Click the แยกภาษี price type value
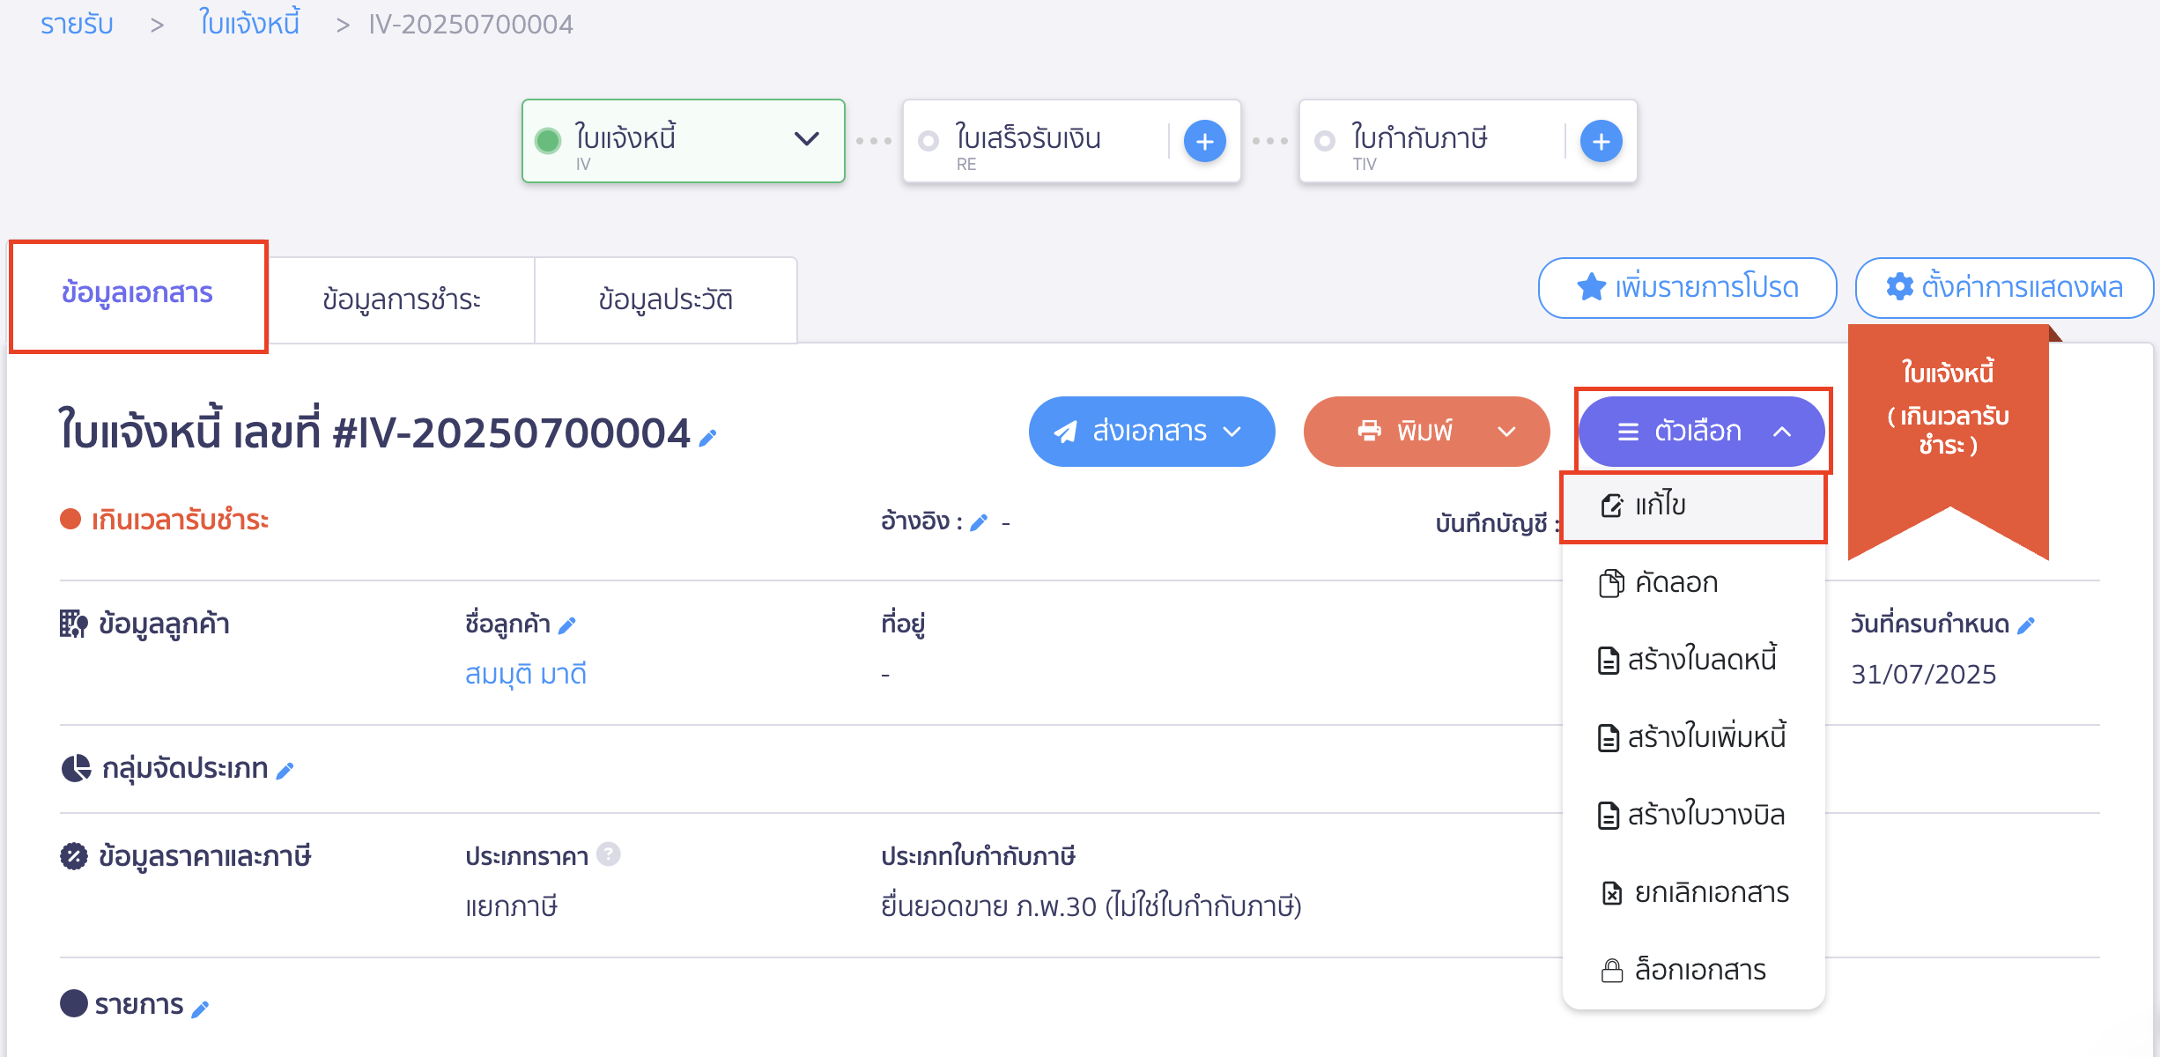Screen dimensions: 2160x1057 point(512,907)
